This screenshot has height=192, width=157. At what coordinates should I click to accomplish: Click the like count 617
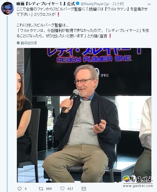pyautogui.click(x=70, y=189)
